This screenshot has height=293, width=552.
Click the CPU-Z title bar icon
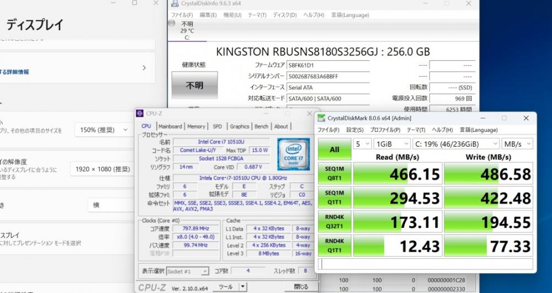coord(140,113)
